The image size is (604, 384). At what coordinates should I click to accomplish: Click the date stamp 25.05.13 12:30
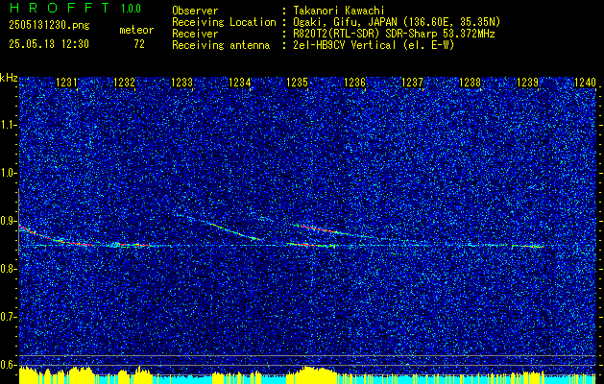click(49, 44)
